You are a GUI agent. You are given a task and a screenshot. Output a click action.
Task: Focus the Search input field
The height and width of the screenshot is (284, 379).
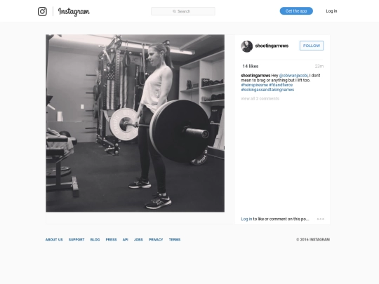click(183, 11)
